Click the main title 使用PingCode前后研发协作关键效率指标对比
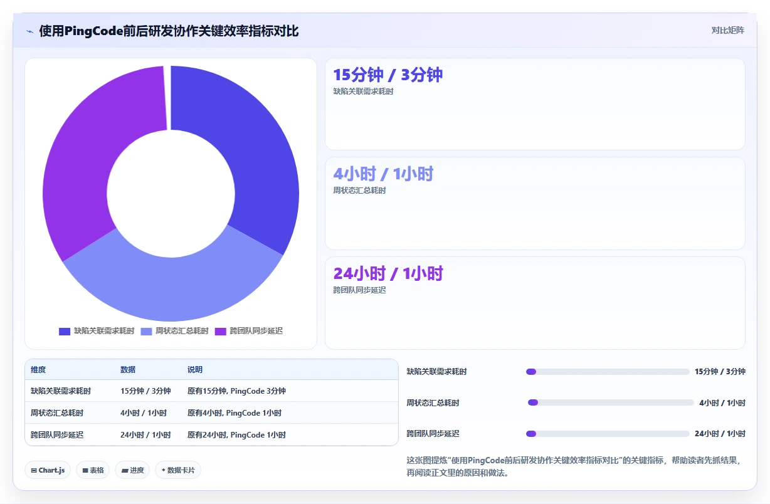Viewport: 770px width, 504px height. [169, 31]
